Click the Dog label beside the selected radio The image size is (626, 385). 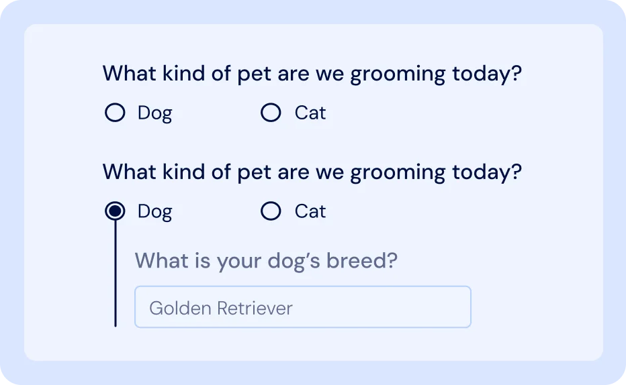(154, 211)
